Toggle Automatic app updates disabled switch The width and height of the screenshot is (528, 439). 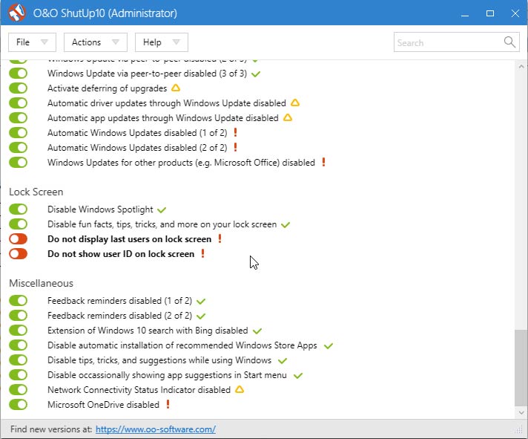coord(19,117)
